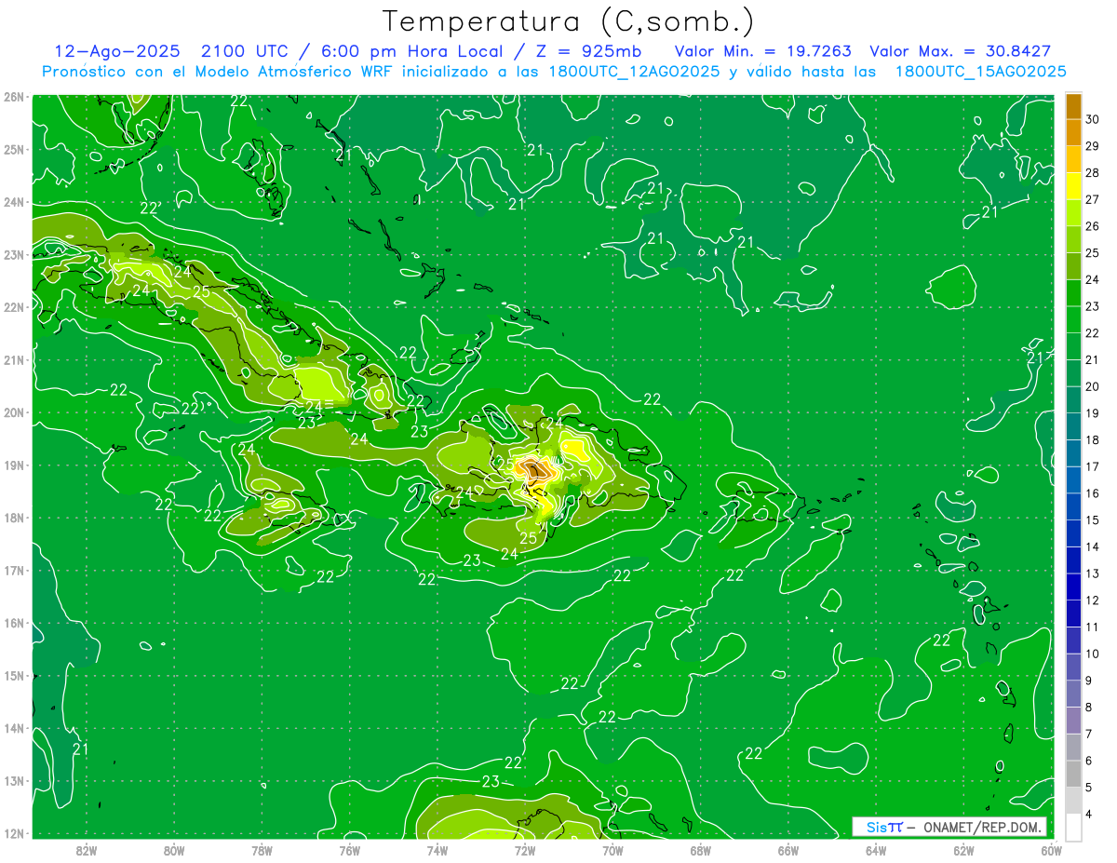Click the '2100 UTC' time text

[243, 51]
